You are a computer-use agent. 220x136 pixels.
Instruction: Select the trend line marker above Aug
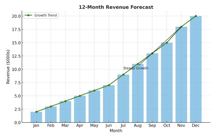click(138, 64)
